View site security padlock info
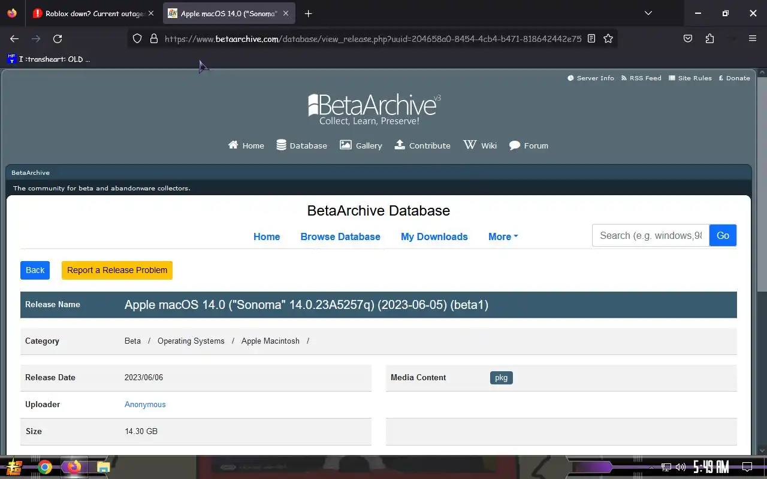 [x=154, y=38]
